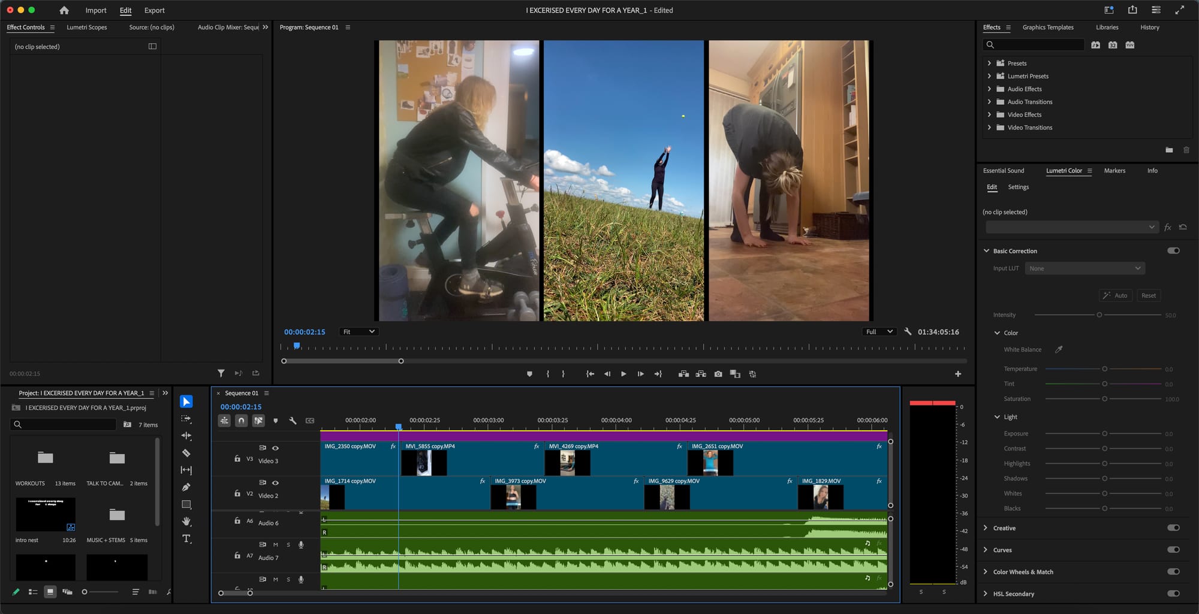1199x614 pixels.
Task: Open the Input LUT dropdown
Action: click(x=1085, y=268)
